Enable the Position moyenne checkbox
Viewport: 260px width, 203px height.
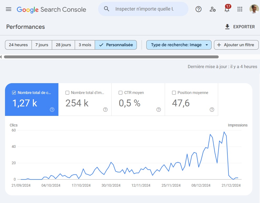[x=174, y=93]
